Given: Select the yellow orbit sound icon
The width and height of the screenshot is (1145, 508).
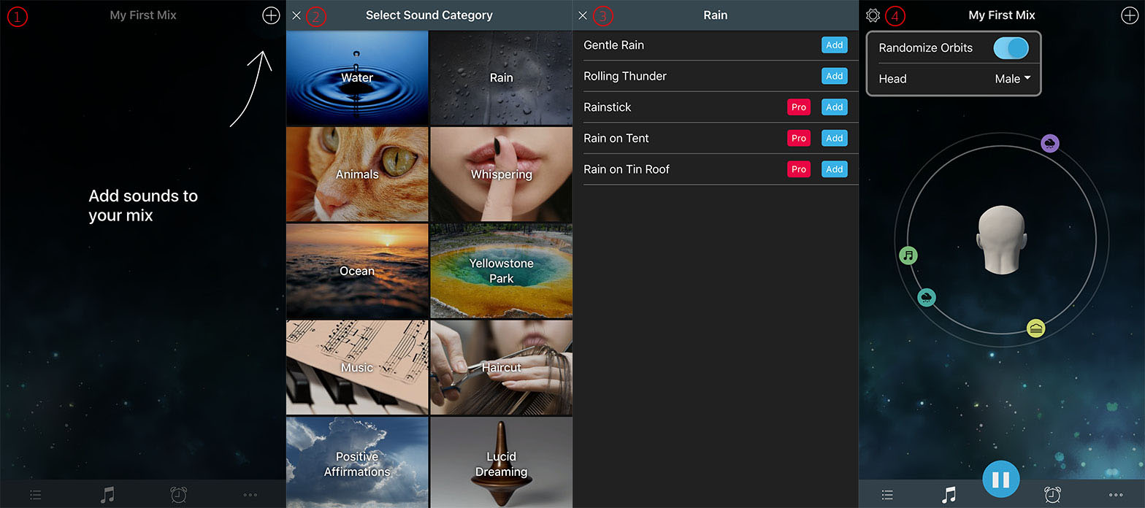Looking at the screenshot, I should 1035,328.
